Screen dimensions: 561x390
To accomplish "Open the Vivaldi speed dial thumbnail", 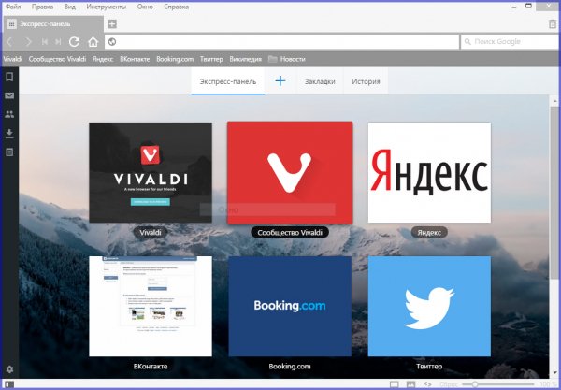I will click(x=151, y=172).
